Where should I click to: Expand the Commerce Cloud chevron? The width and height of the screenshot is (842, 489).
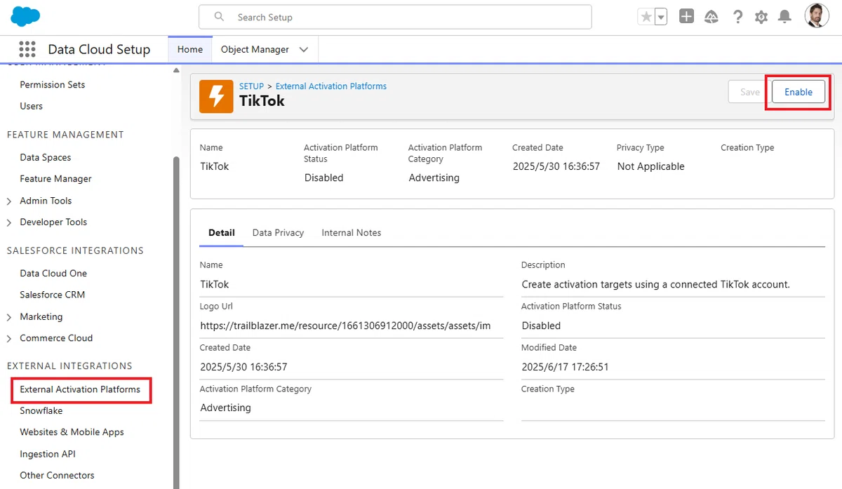coord(9,339)
